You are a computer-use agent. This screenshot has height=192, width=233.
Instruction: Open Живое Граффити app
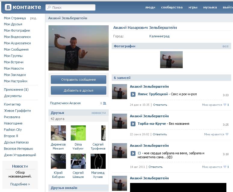(17, 111)
